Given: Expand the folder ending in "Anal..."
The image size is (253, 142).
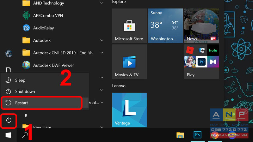Looking at the screenshot, I should [102, 102].
